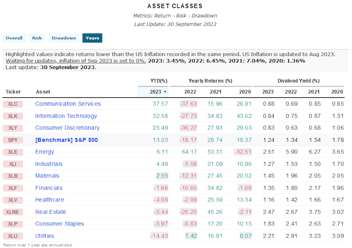Open the Information Technology link
Screen dimensions: 352x248
click(66, 116)
